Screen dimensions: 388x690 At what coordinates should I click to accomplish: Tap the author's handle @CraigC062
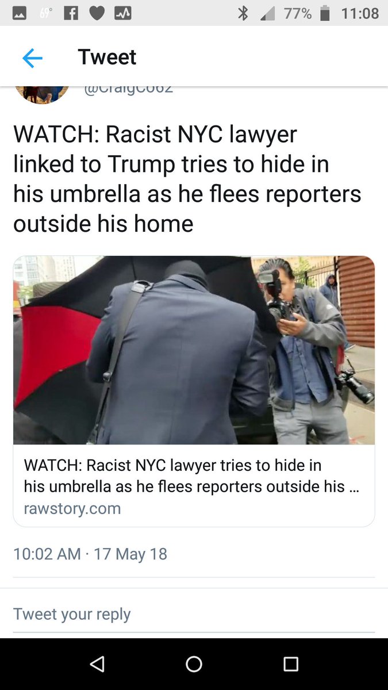coord(129,89)
